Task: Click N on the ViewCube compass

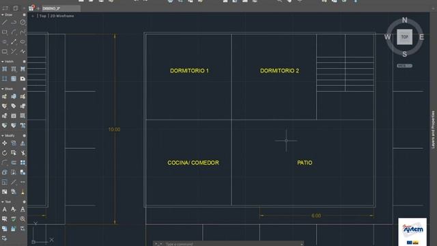Action: [x=405, y=20]
